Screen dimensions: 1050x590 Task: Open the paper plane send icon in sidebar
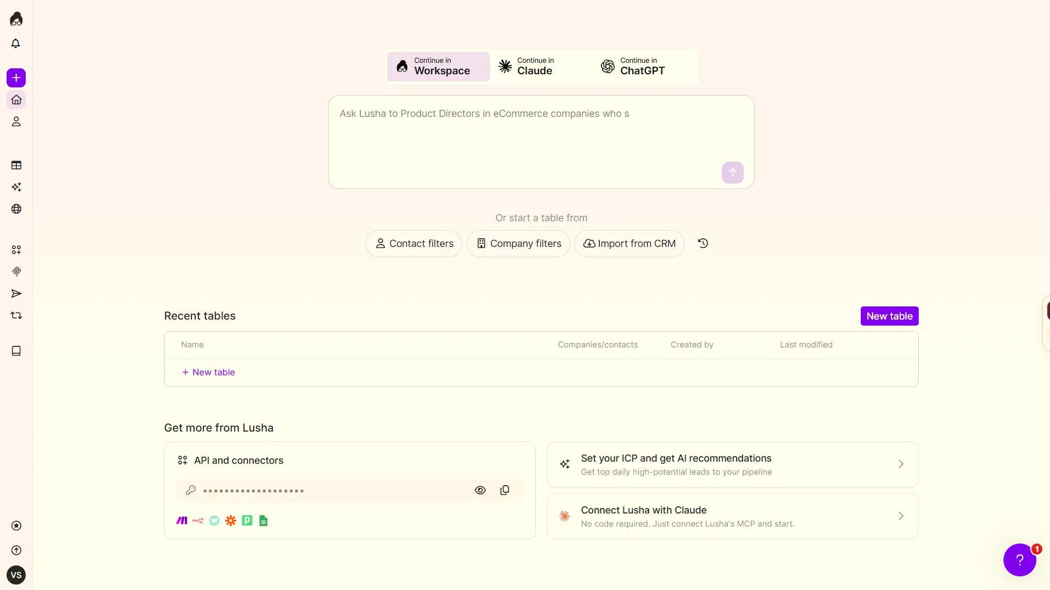pyautogui.click(x=16, y=293)
